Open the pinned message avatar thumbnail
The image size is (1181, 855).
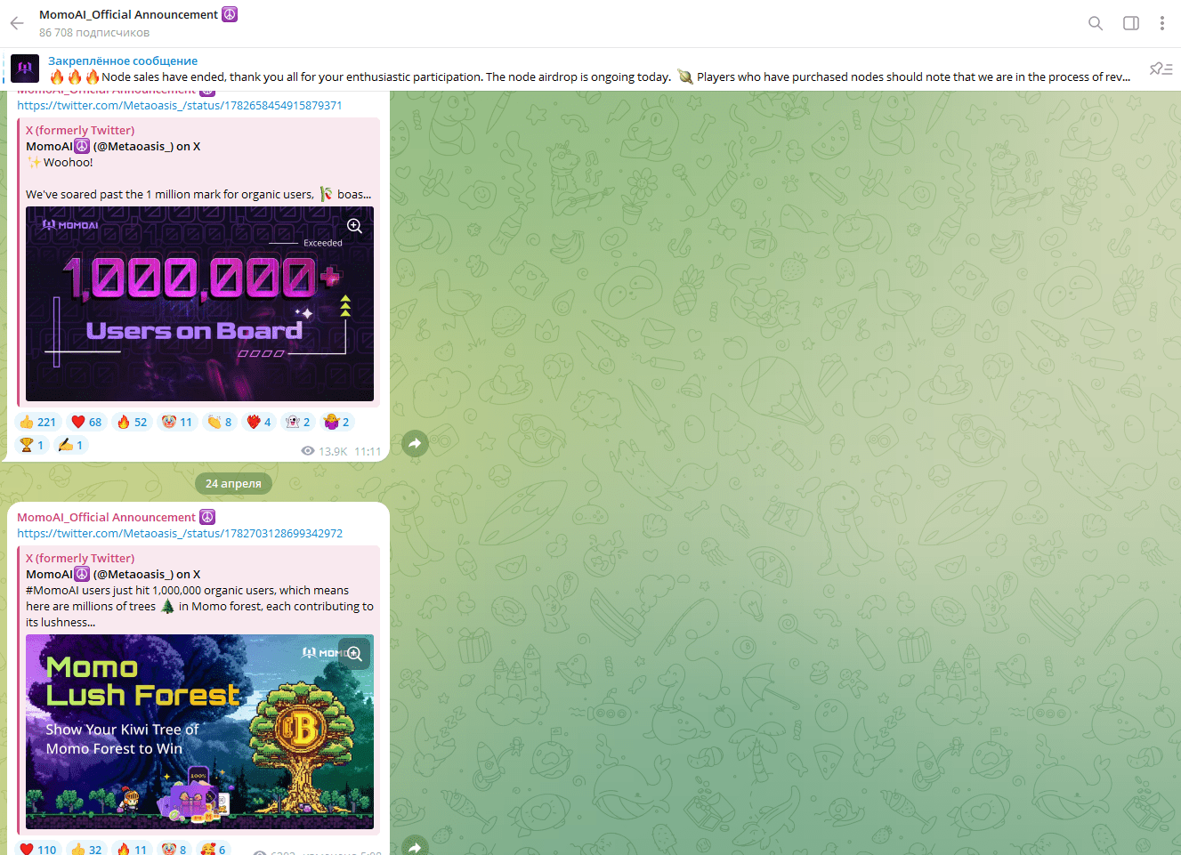(25, 69)
